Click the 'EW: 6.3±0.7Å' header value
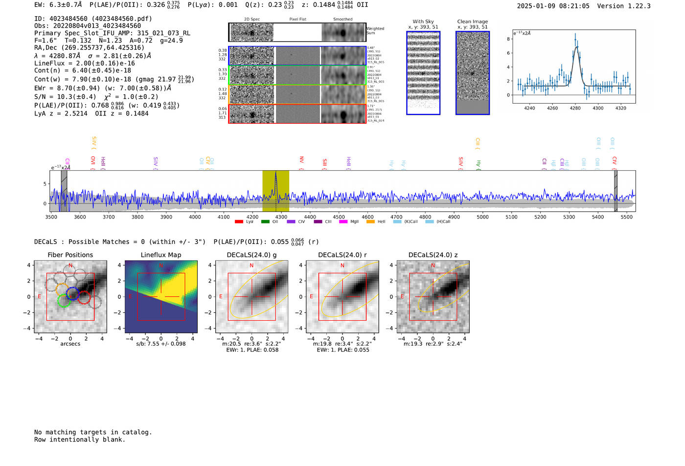Image resolution: width=685 pixels, height=466 pixels. [x=58, y=5]
